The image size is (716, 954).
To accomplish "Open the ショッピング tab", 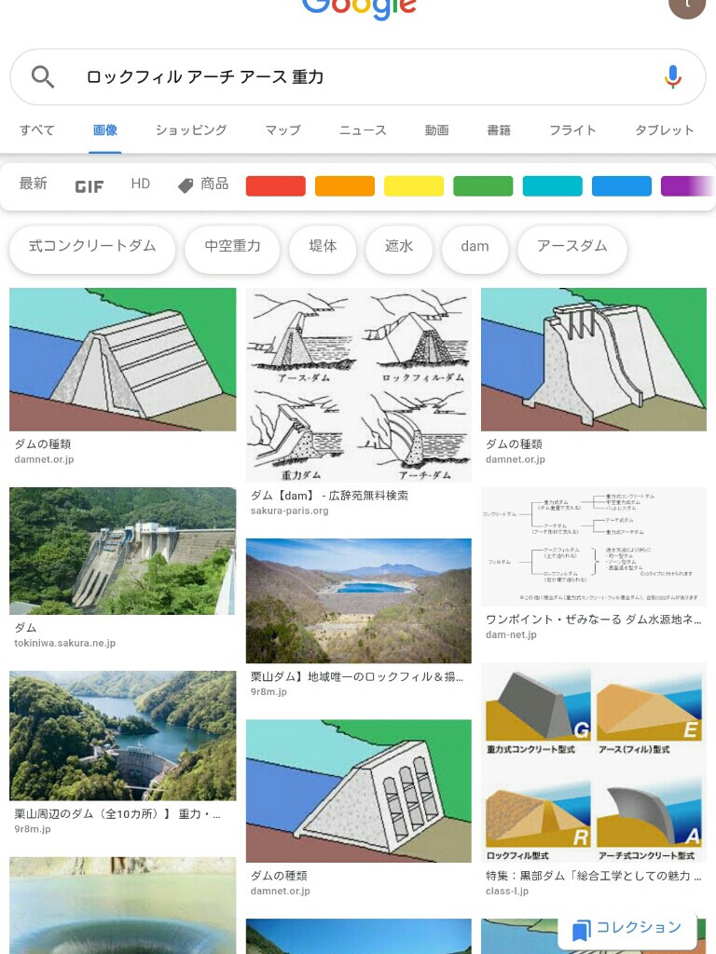I will (x=191, y=130).
